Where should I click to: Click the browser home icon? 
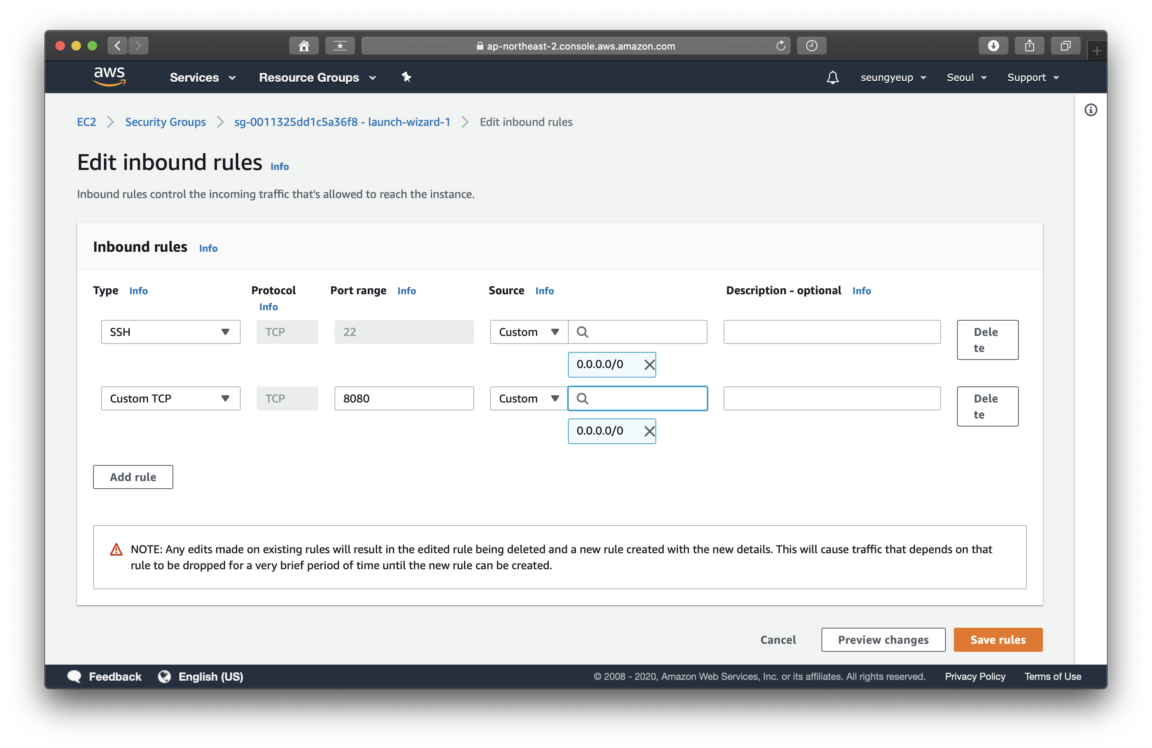[x=304, y=46]
